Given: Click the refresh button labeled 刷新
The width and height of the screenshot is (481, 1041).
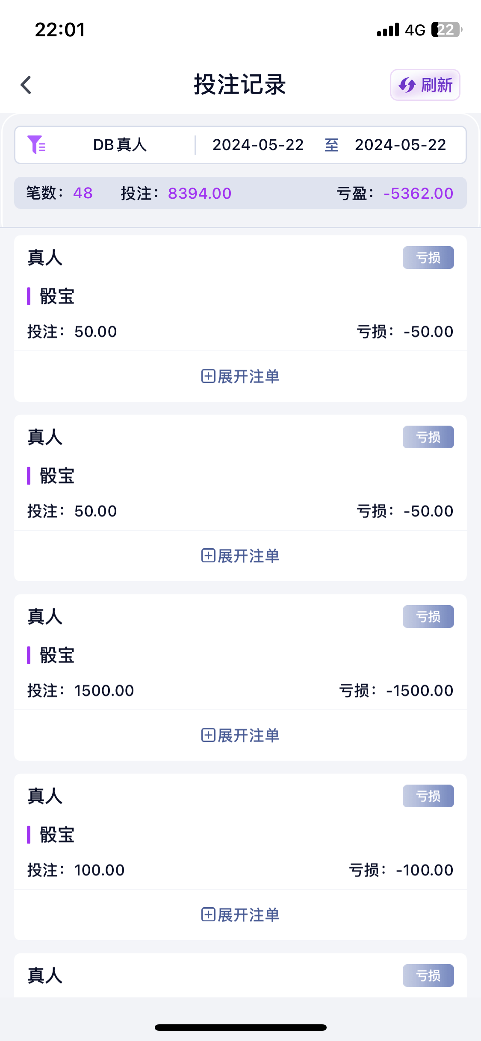Looking at the screenshot, I should coord(425,85).
